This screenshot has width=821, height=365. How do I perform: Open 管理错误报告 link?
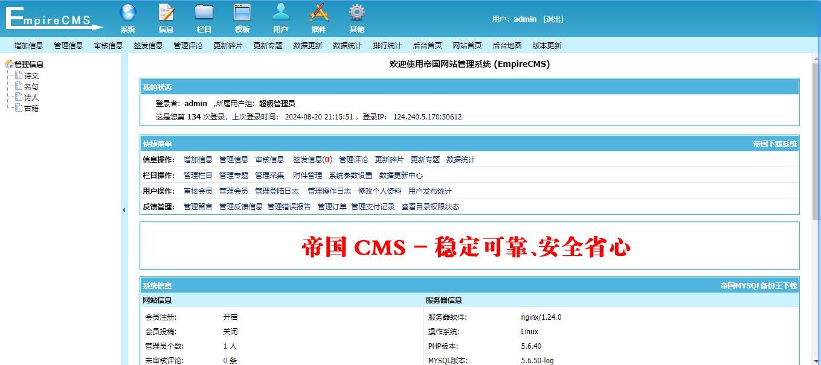tap(289, 207)
